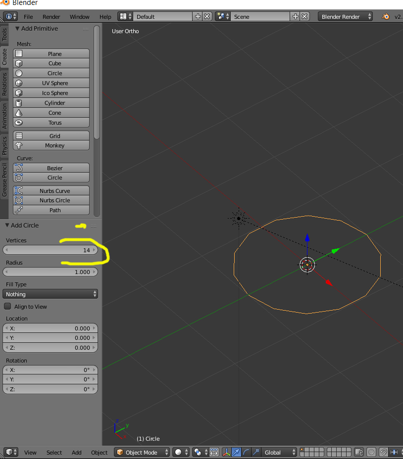
Task: Delete the Default screen layout with X icon
Action: coord(207,16)
